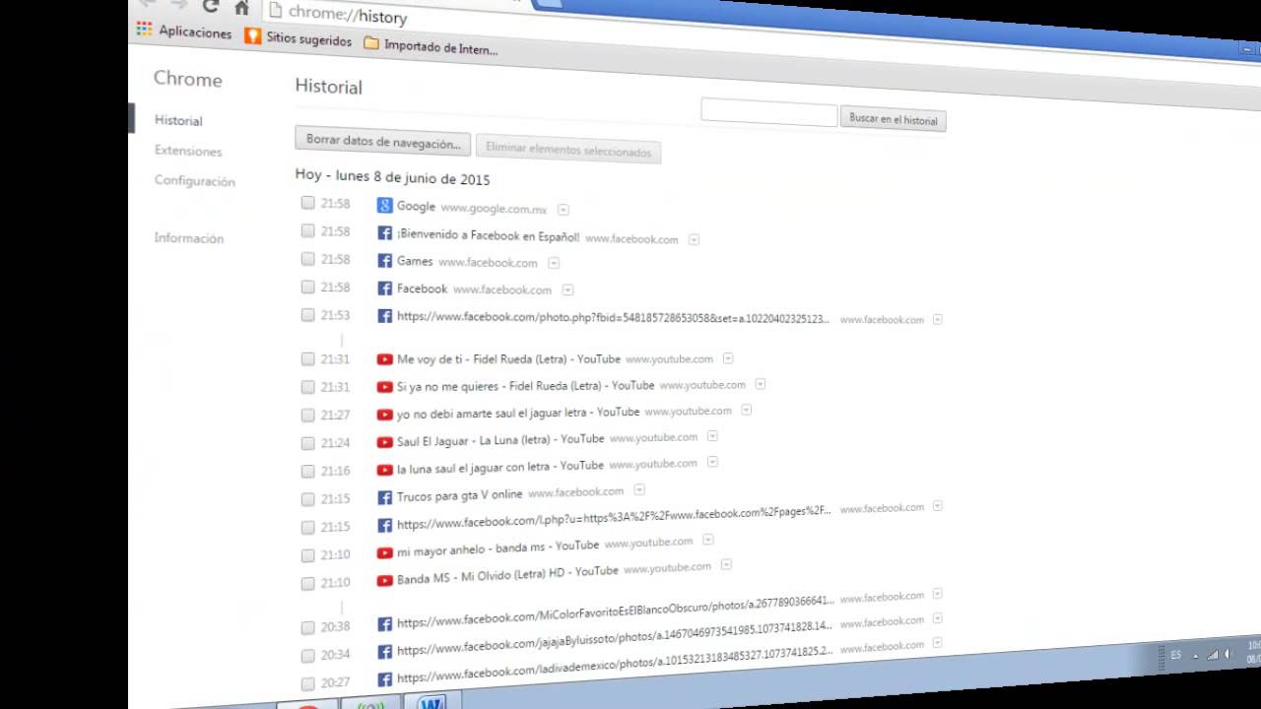
Task: Open Configuración in the sidebar
Action: [195, 181]
